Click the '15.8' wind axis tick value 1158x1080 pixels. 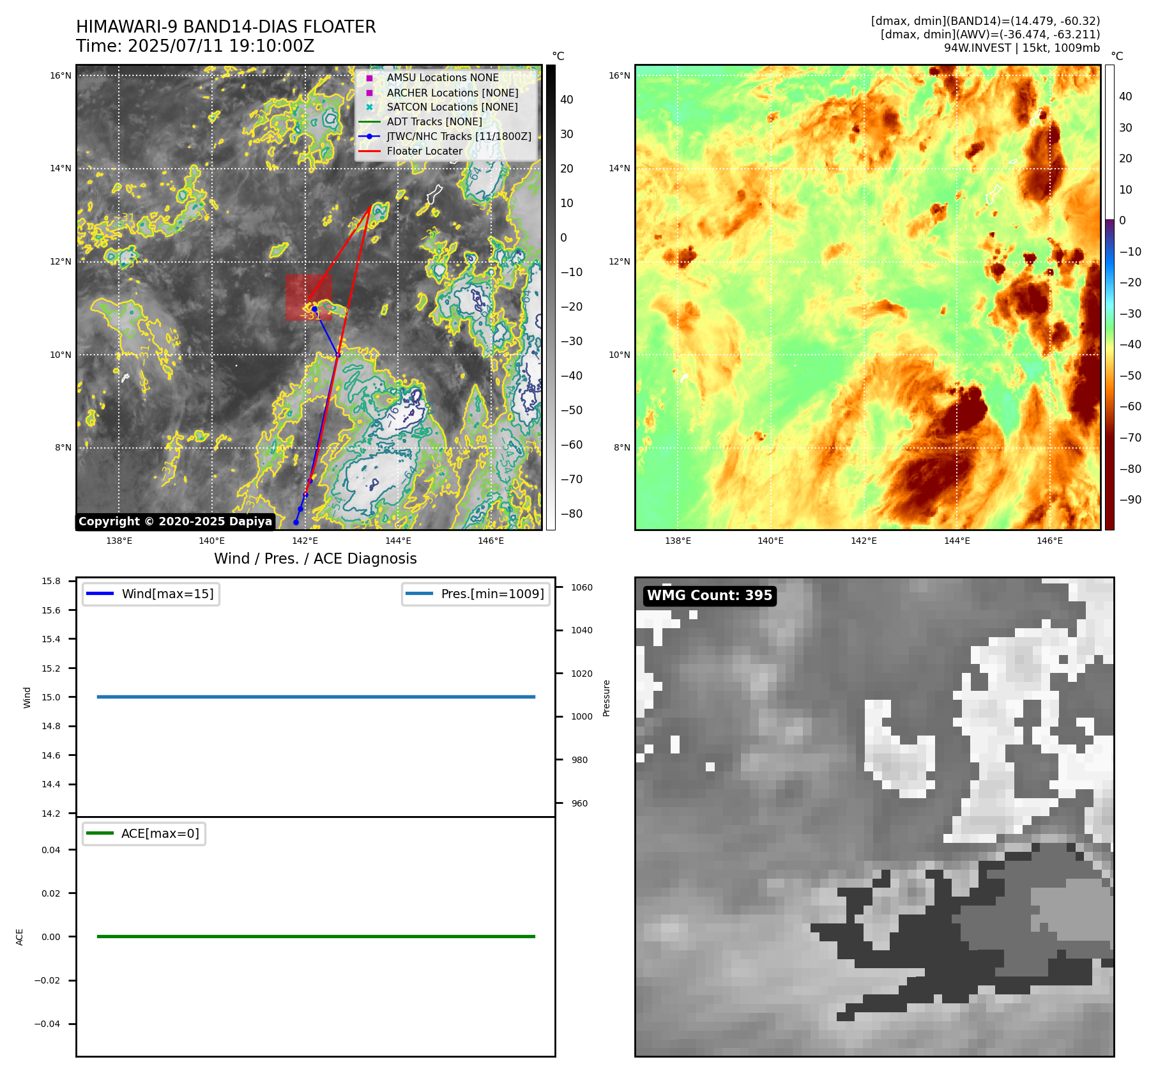tap(51, 581)
